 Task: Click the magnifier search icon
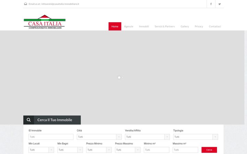tap(28, 120)
